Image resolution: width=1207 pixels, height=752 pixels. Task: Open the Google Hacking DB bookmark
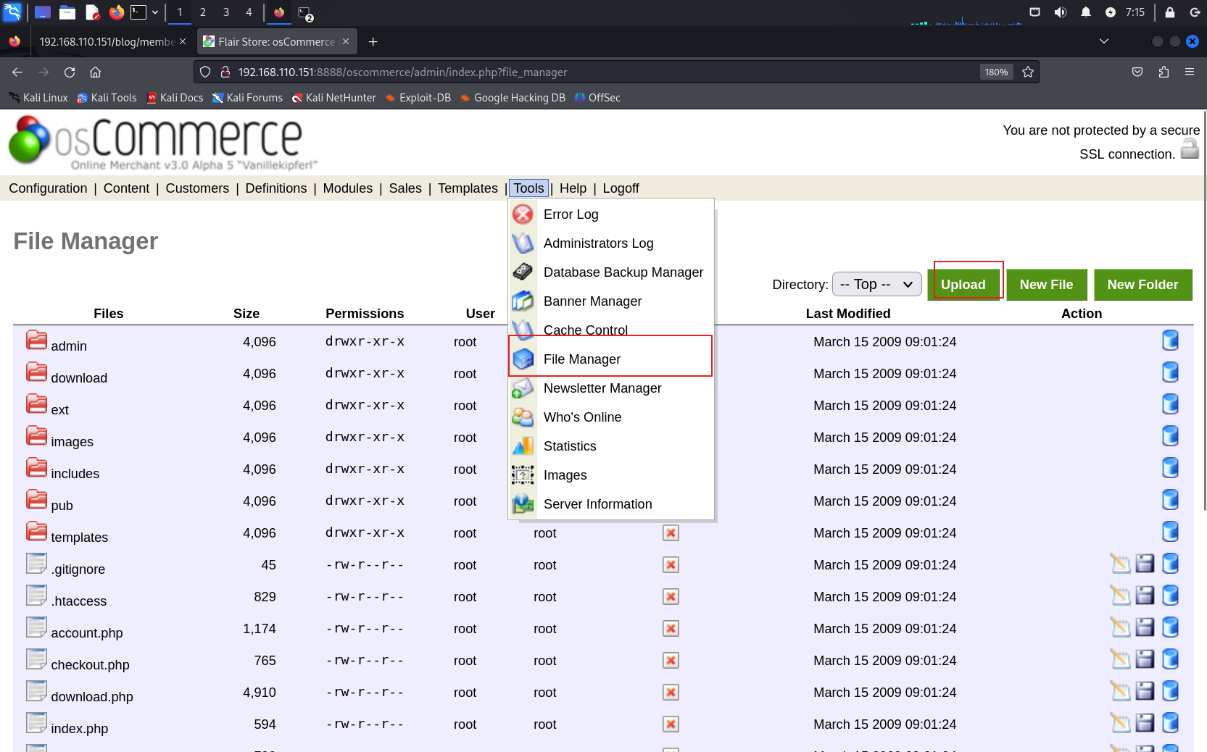point(512,98)
